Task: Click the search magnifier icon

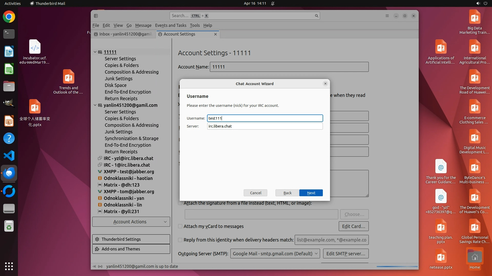Action: pos(316,16)
